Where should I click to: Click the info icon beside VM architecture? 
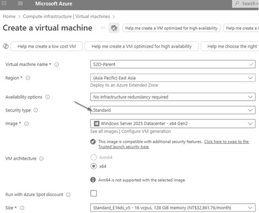pos(41,159)
